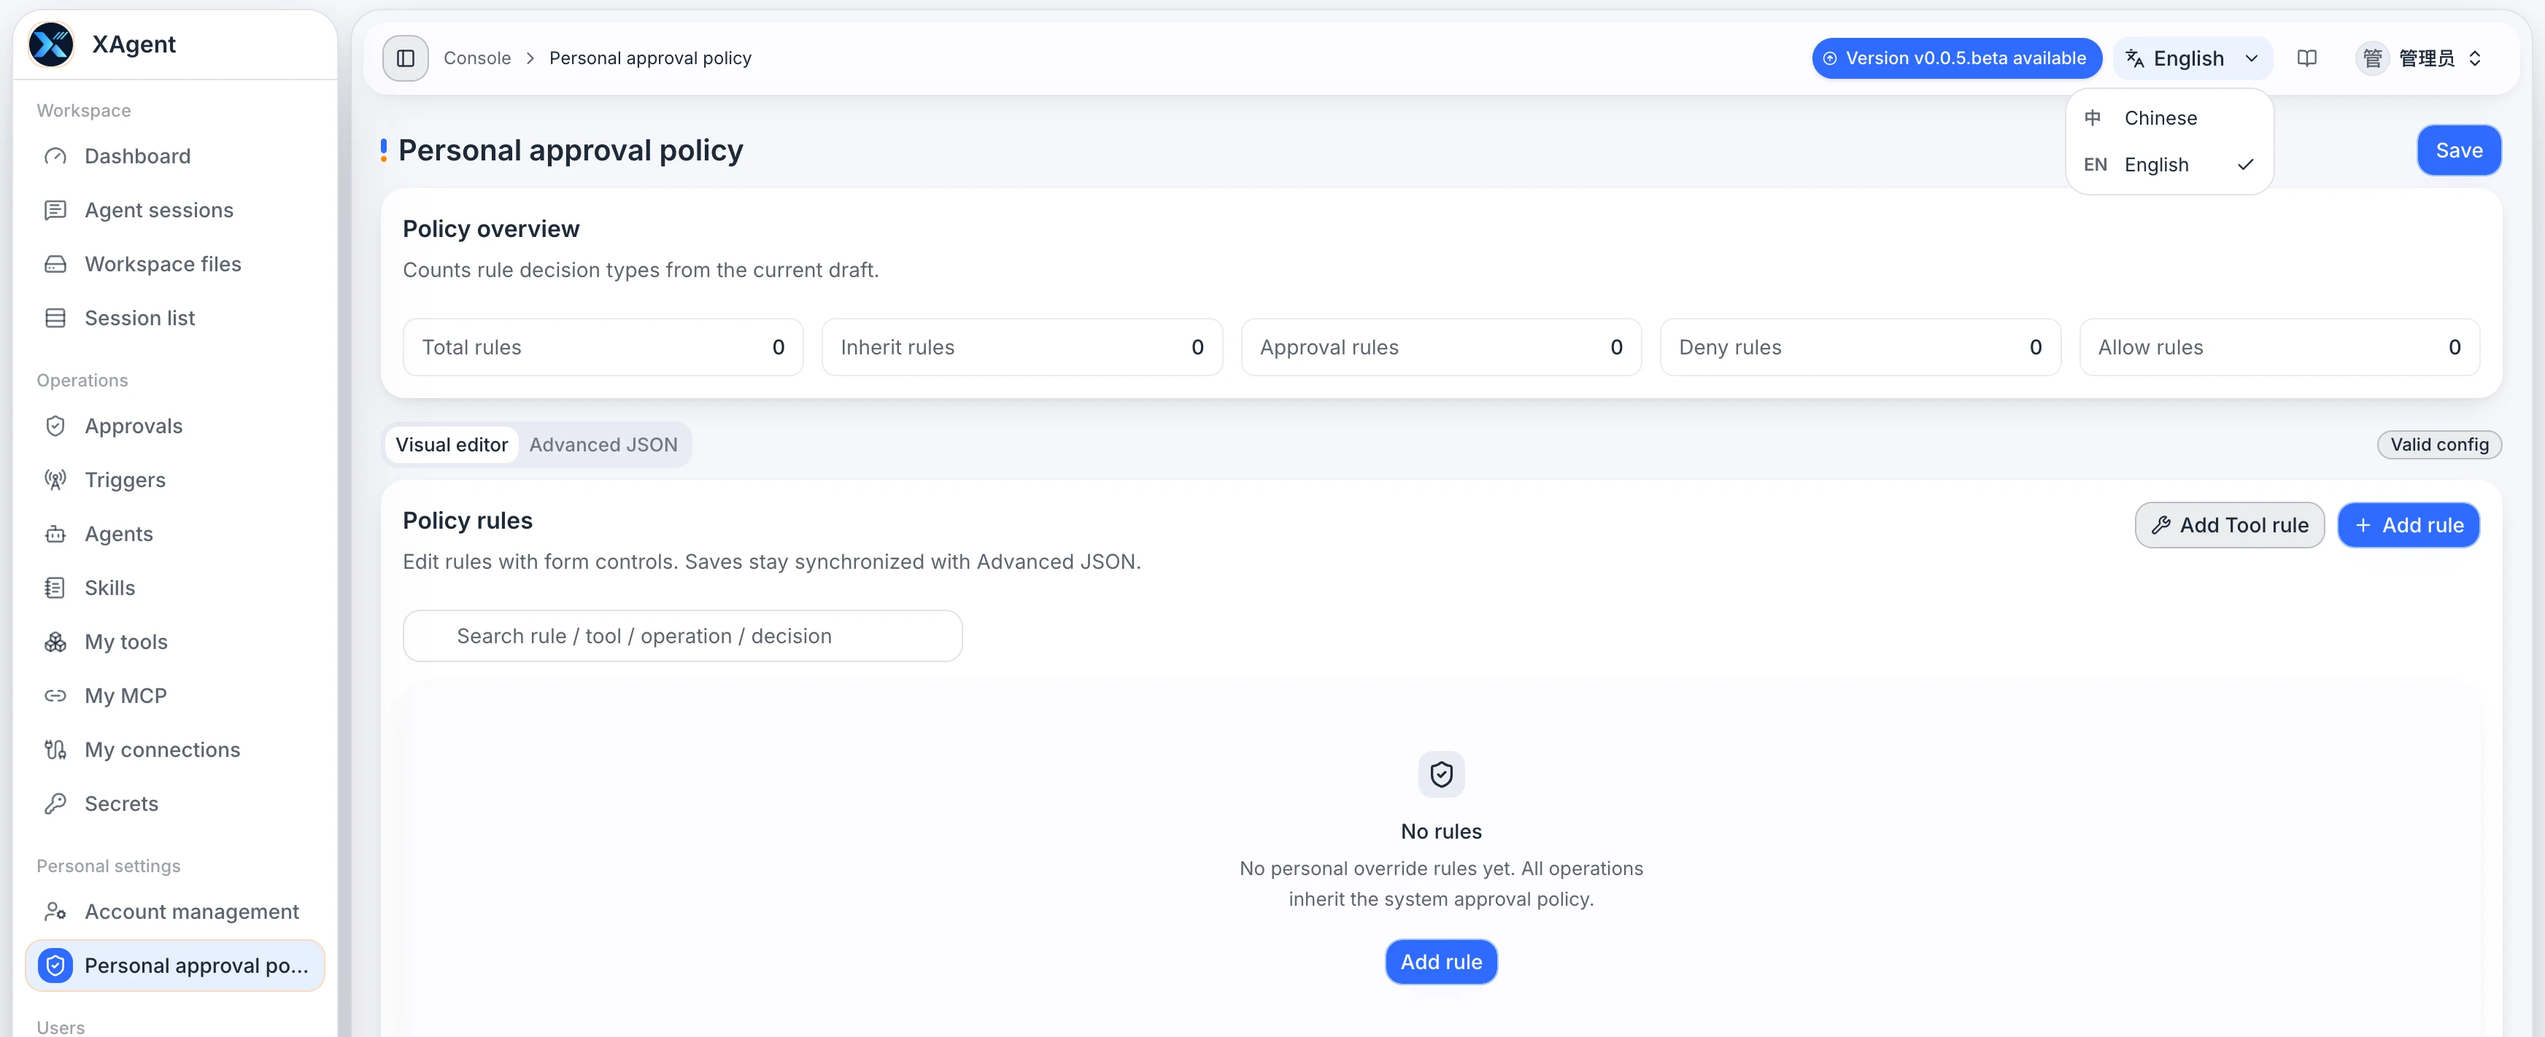Screen dimensions: 2545x1037
Task: Select English from language menu
Action: pos(2169,165)
